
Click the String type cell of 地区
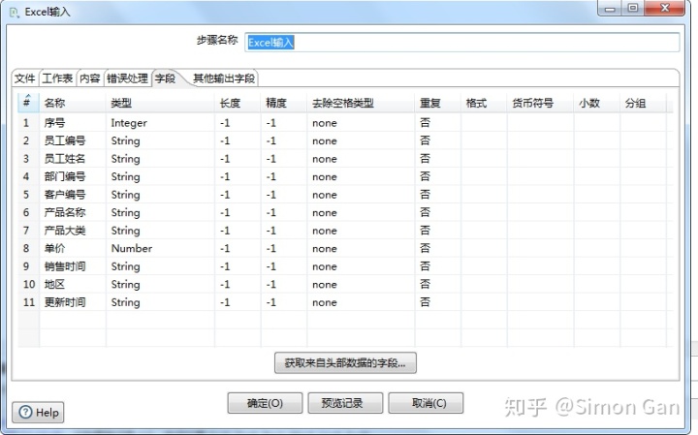click(x=160, y=284)
